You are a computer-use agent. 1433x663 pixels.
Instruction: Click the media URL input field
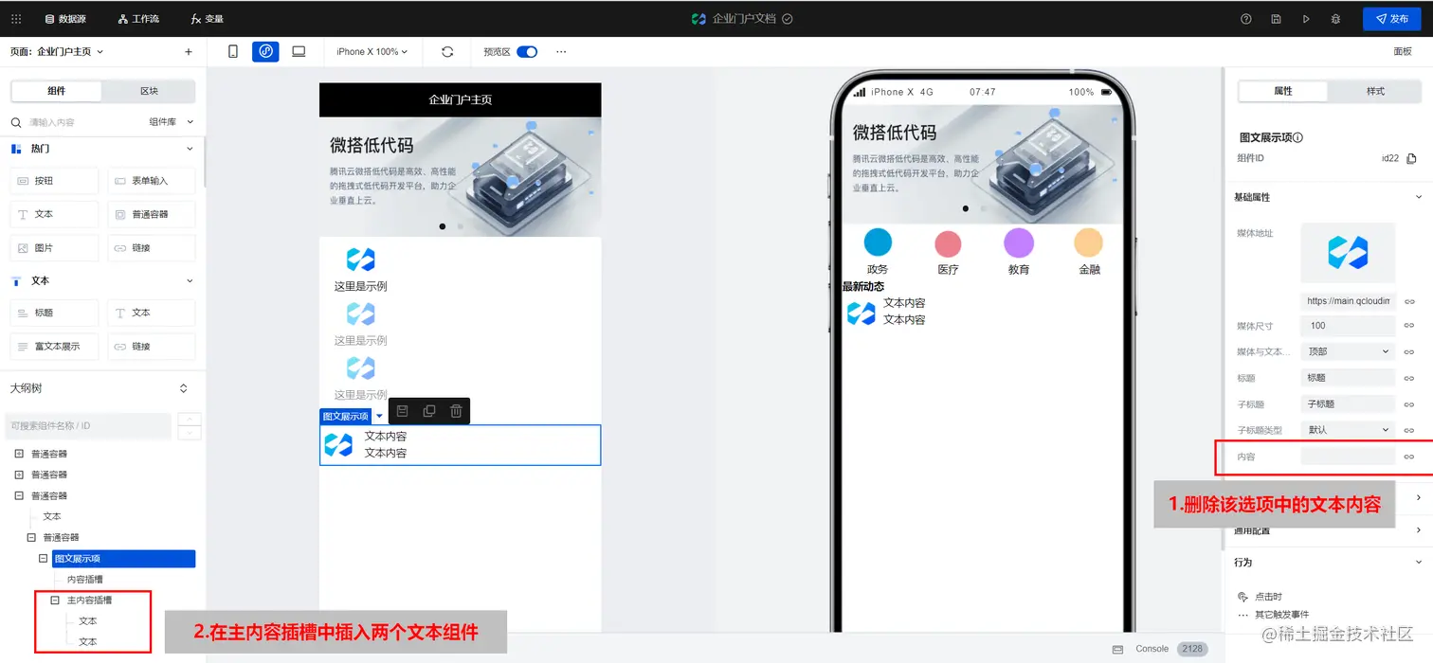(x=1348, y=301)
